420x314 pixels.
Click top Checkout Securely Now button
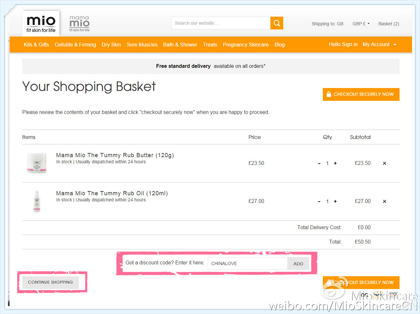point(361,94)
